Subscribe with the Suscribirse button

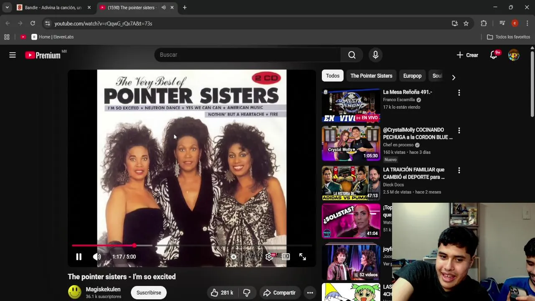pos(149,293)
